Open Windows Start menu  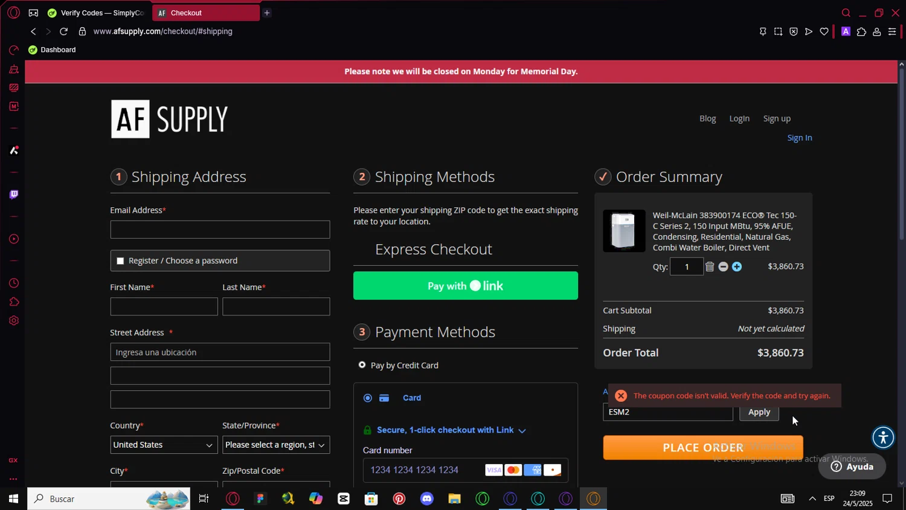tap(13, 499)
